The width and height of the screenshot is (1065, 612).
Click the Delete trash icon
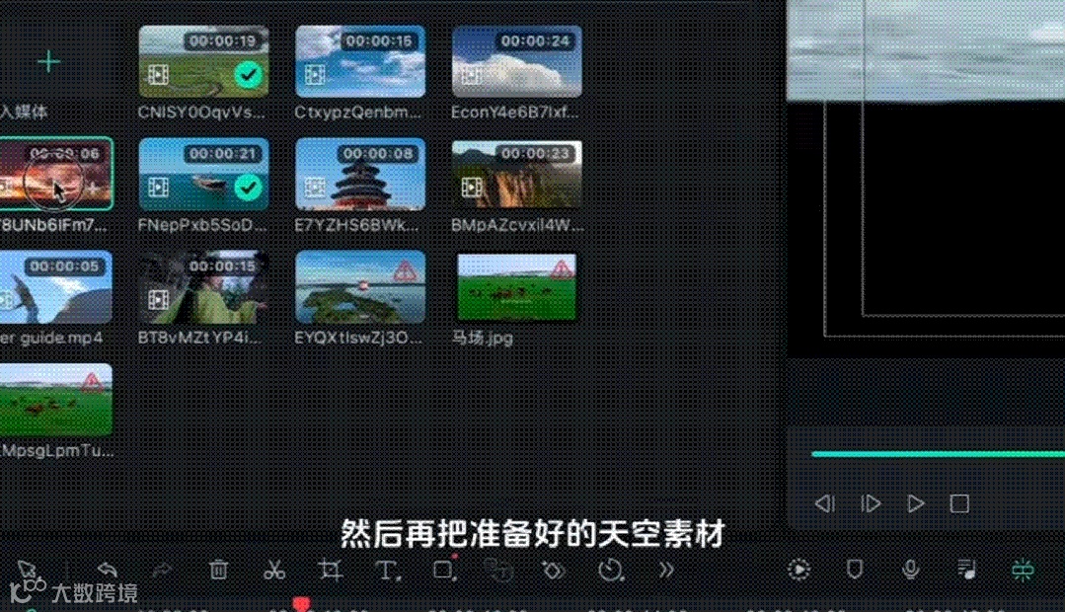pos(218,570)
